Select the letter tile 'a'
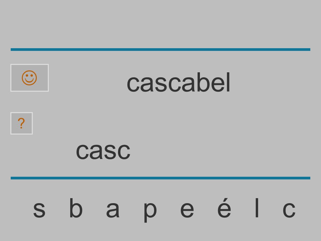Image resolution: width=321 pixels, height=241 pixels. pyautogui.click(x=113, y=210)
